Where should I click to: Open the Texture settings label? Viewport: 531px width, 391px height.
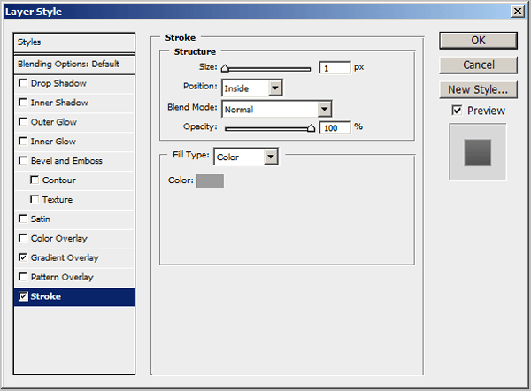pyautogui.click(x=58, y=199)
